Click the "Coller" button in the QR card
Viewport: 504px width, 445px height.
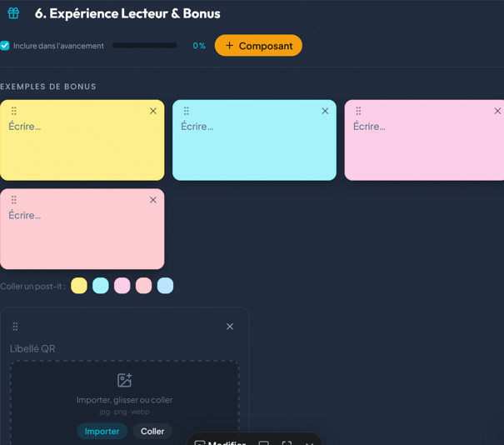click(152, 431)
